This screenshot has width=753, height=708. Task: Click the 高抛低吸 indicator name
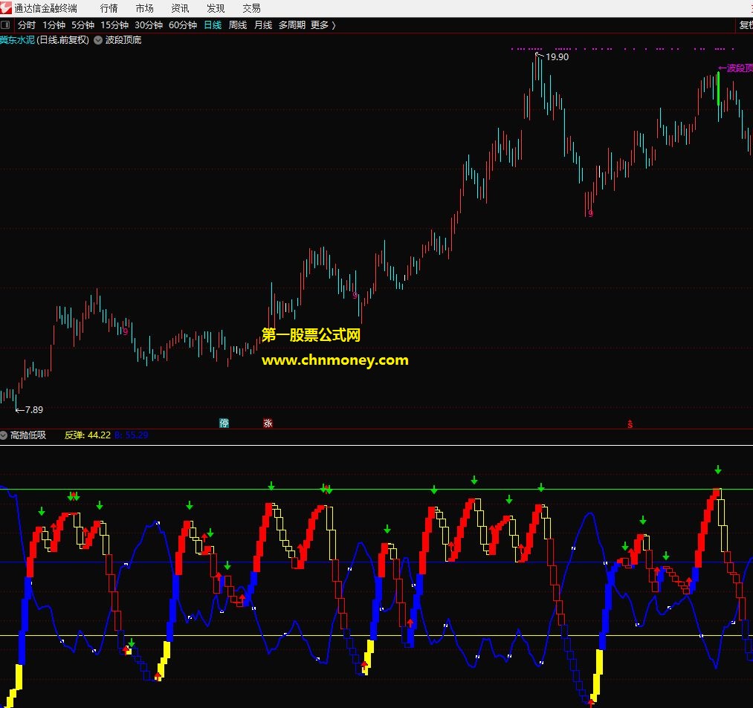(28, 435)
